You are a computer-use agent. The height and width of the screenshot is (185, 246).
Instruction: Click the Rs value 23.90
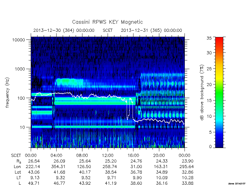tap(188, 161)
